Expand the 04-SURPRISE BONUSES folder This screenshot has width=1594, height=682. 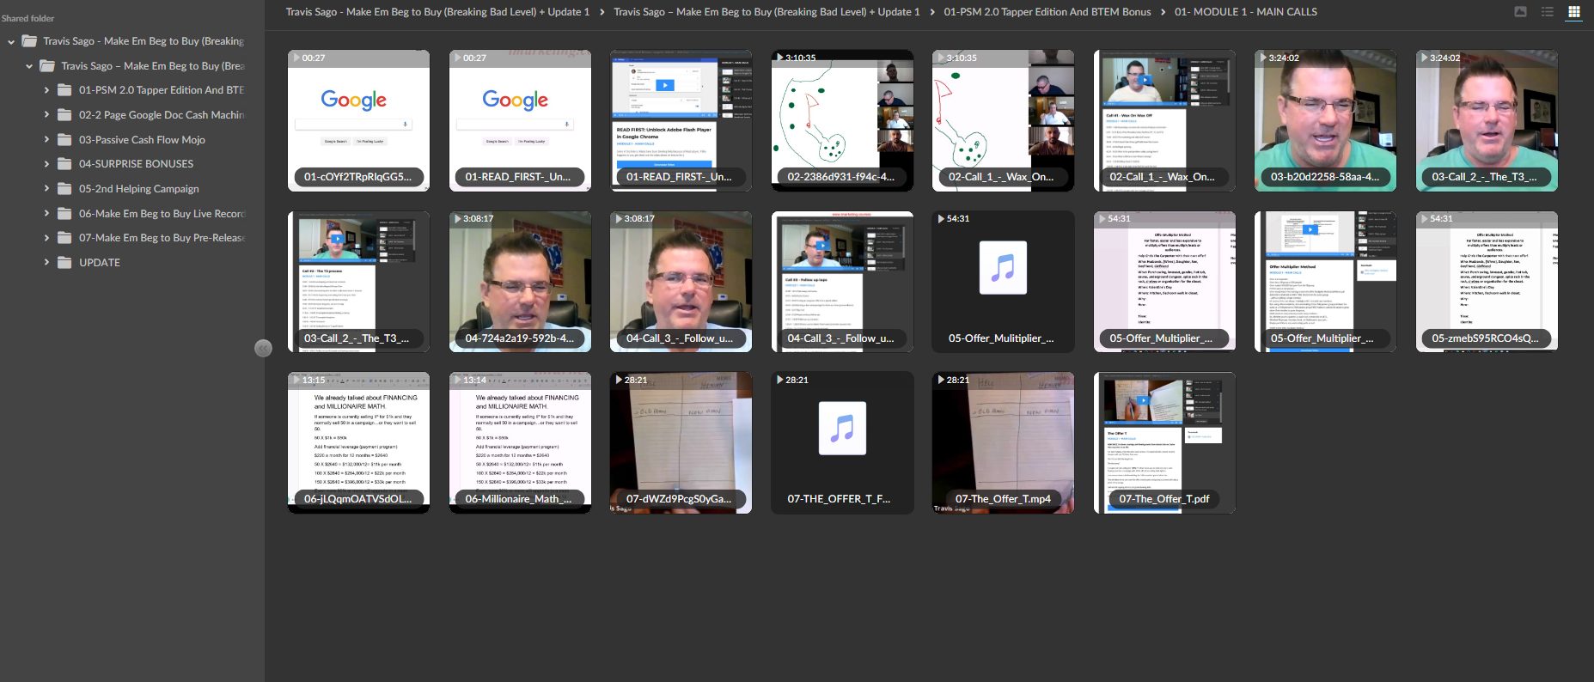(46, 164)
